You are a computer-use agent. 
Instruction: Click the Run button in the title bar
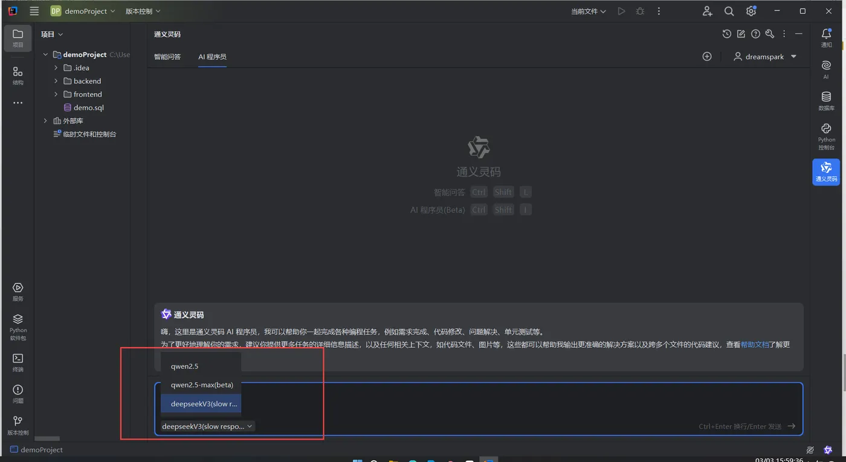point(621,11)
